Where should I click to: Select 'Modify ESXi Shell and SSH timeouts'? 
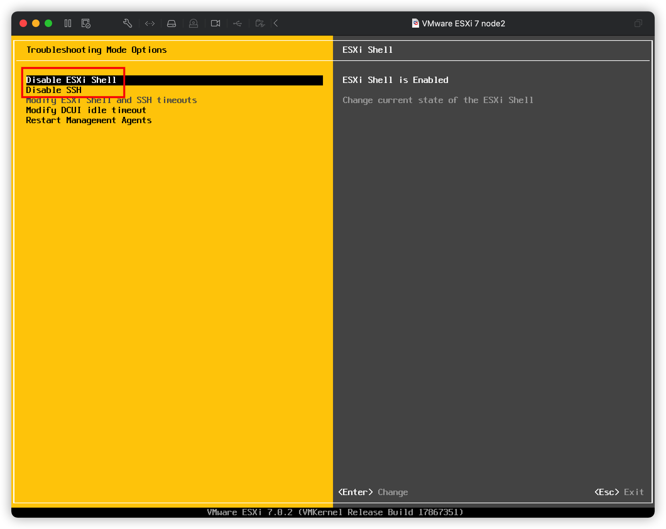coord(111,100)
